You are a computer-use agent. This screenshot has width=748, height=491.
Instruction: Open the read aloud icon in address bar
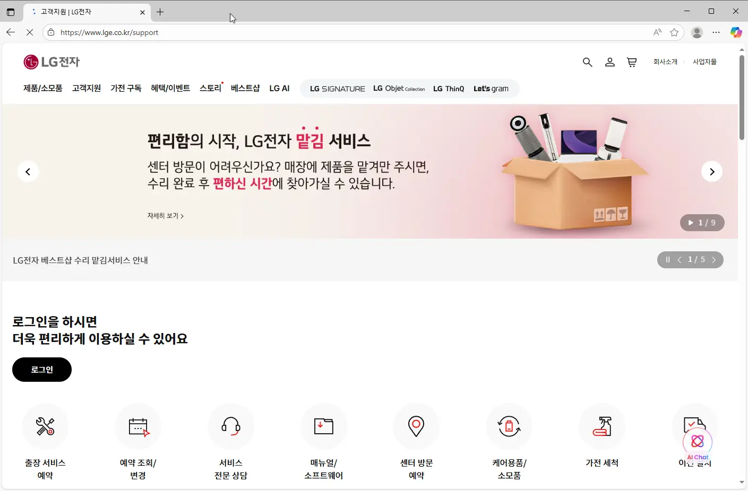click(657, 32)
